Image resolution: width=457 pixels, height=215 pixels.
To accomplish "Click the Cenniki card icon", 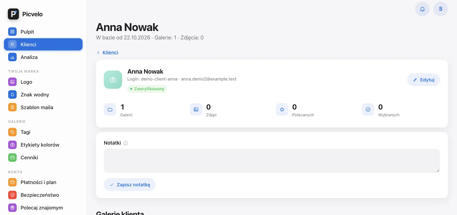I will (x=12, y=157).
